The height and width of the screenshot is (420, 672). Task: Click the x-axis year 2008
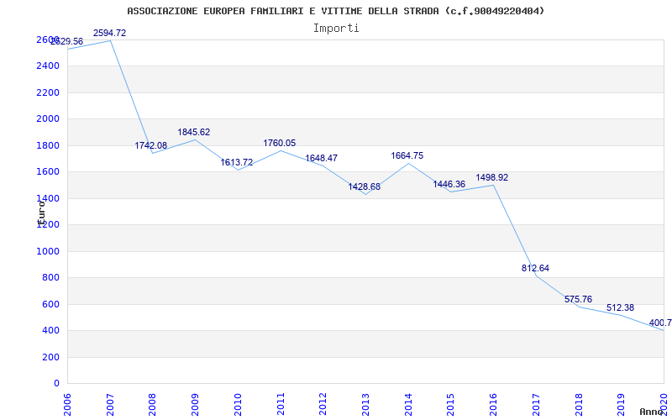(152, 405)
